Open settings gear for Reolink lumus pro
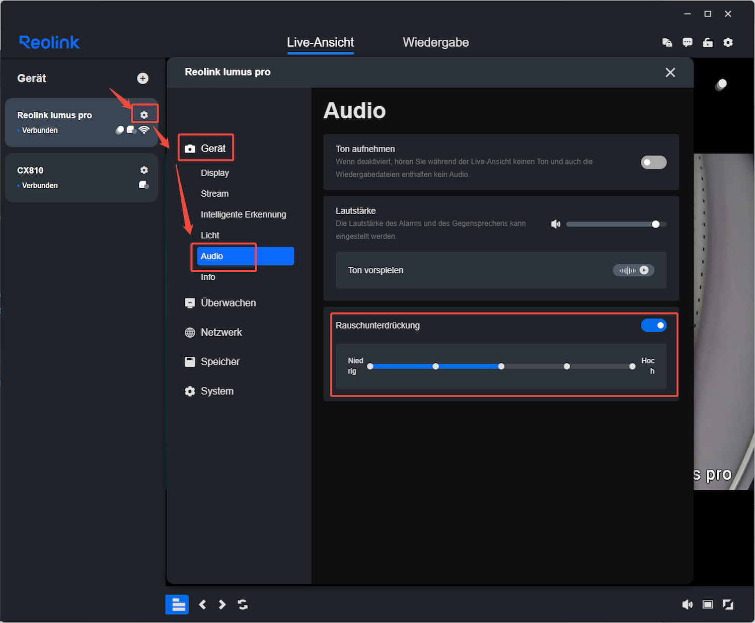Image resolution: width=755 pixels, height=623 pixels. pos(144,115)
